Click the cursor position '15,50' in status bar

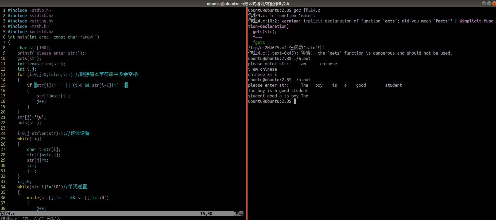pyautogui.click(x=206, y=214)
